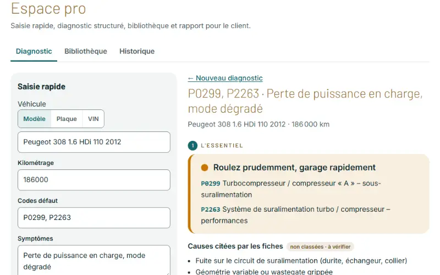The width and height of the screenshot is (440, 275).
Task: Click the 'Véhicule' field label
Action: pos(32,104)
